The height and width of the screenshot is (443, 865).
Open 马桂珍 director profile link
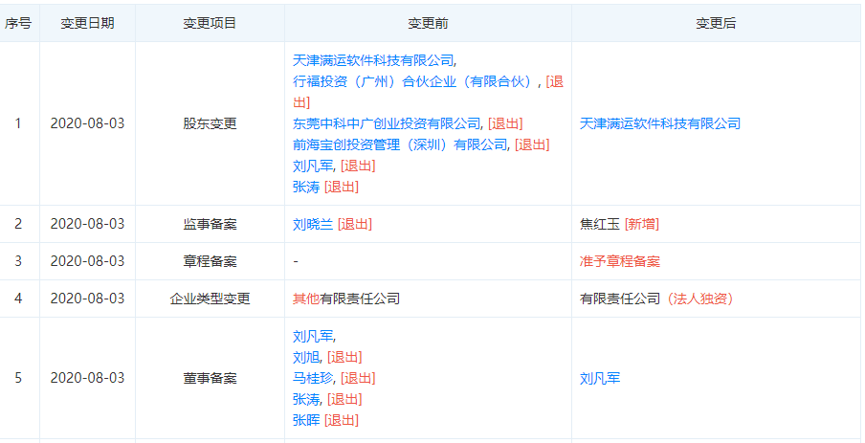point(313,378)
